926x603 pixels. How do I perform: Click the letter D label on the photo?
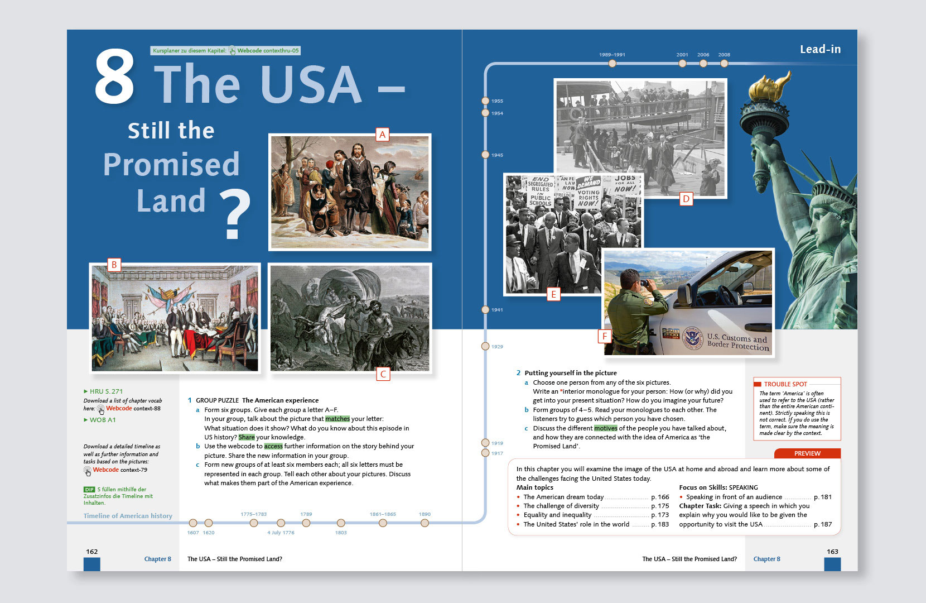pos(686,199)
